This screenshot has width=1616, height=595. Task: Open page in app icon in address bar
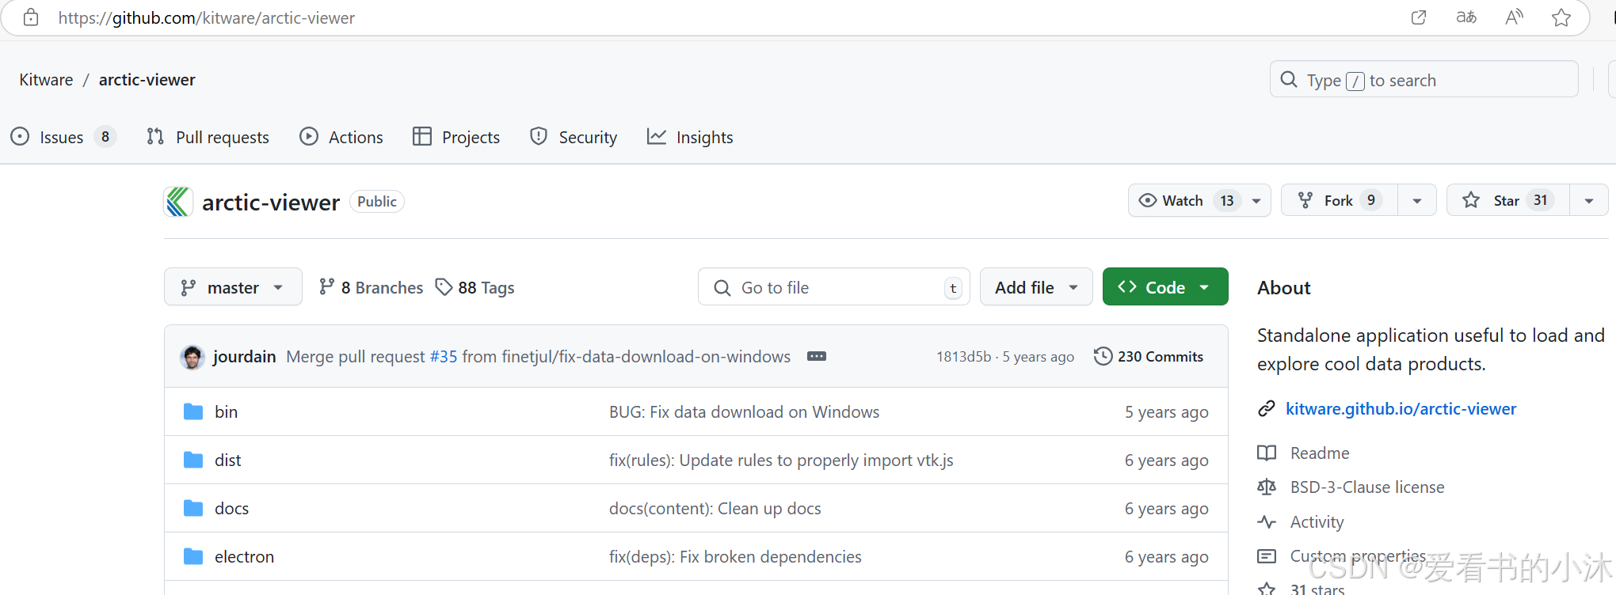(x=1419, y=17)
